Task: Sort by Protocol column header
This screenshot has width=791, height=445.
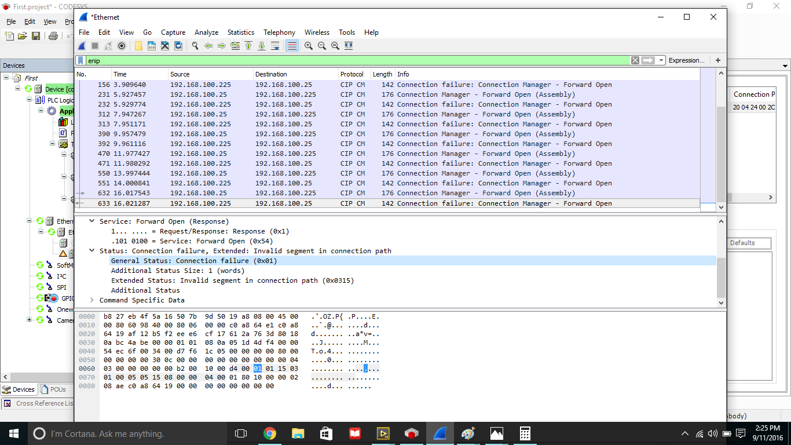Action: 354,74
